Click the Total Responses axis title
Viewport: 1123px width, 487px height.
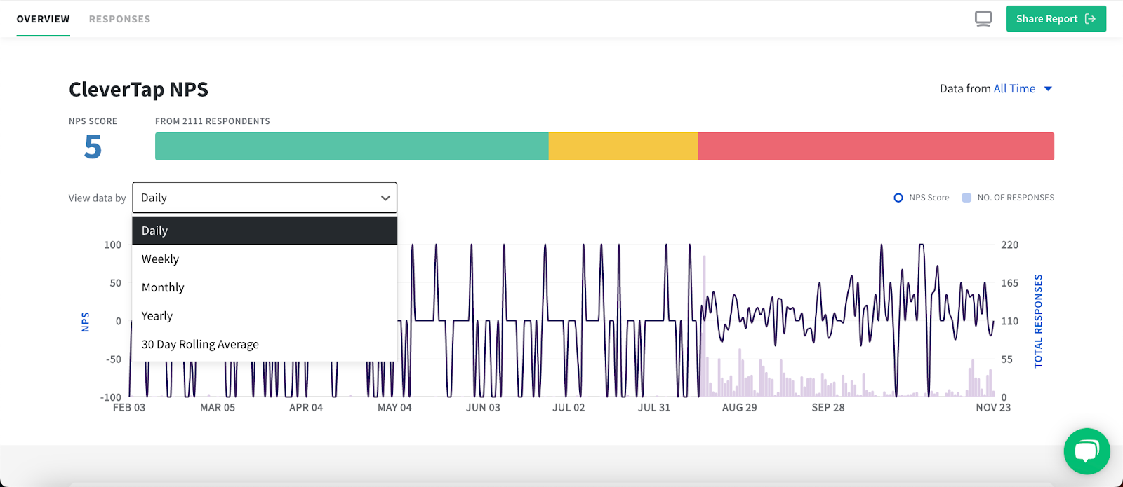(x=1038, y=321)
